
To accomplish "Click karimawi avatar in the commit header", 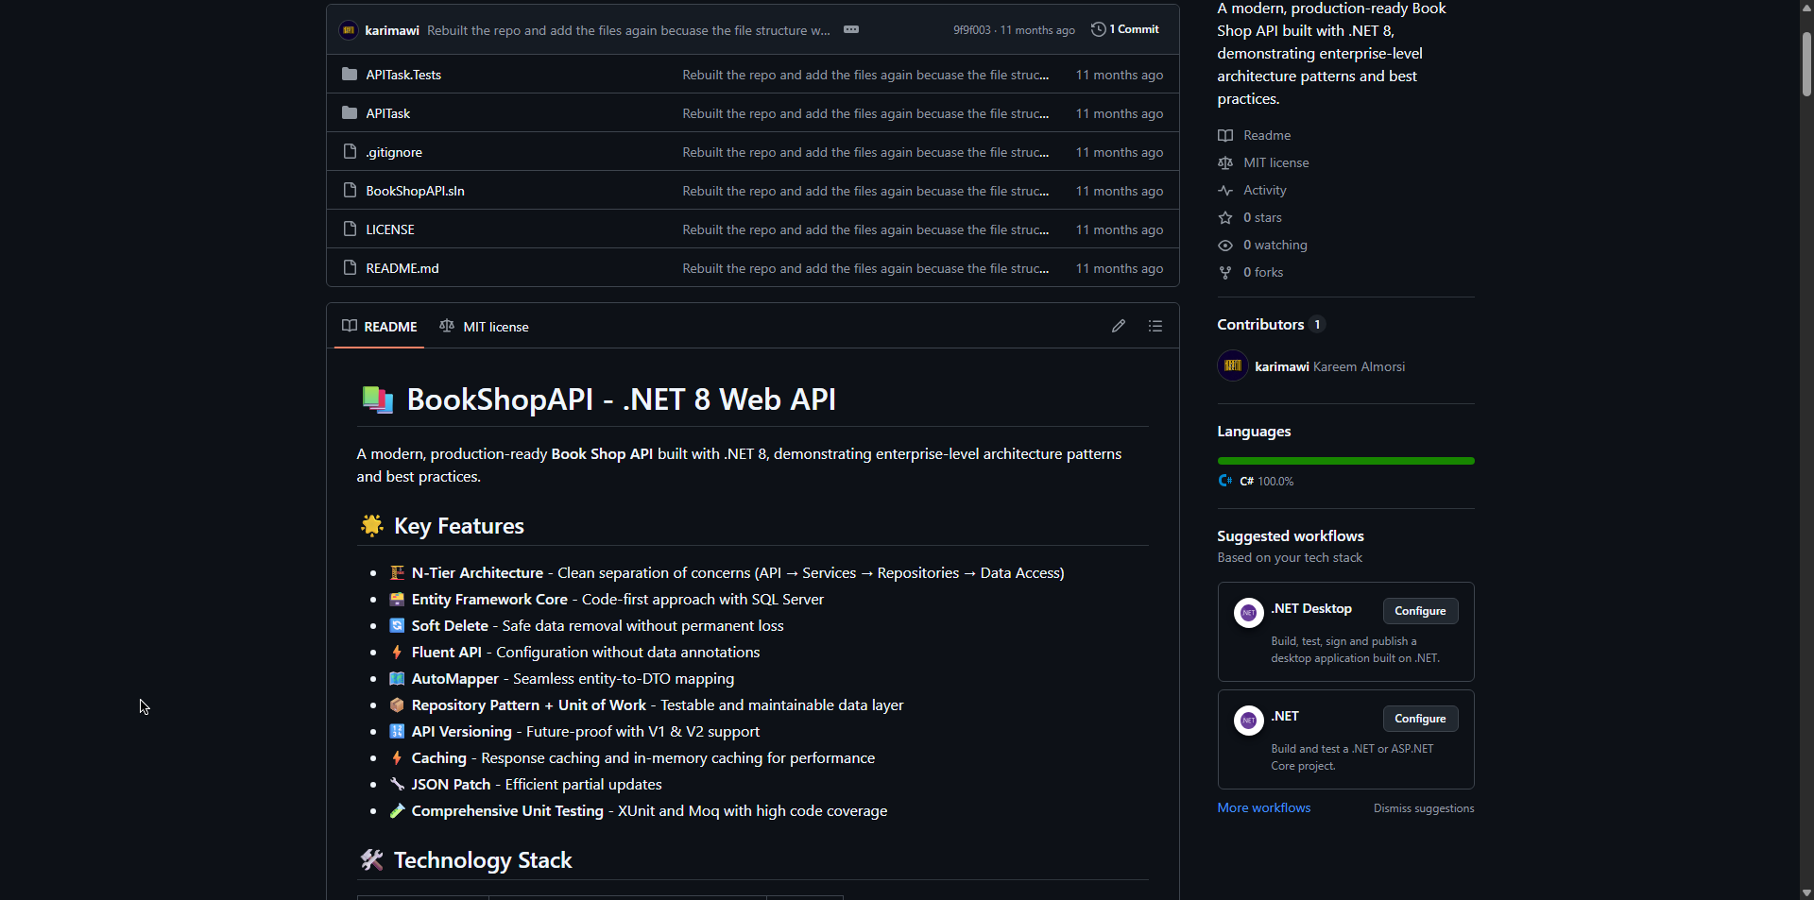I will click(x=349, y=30).
